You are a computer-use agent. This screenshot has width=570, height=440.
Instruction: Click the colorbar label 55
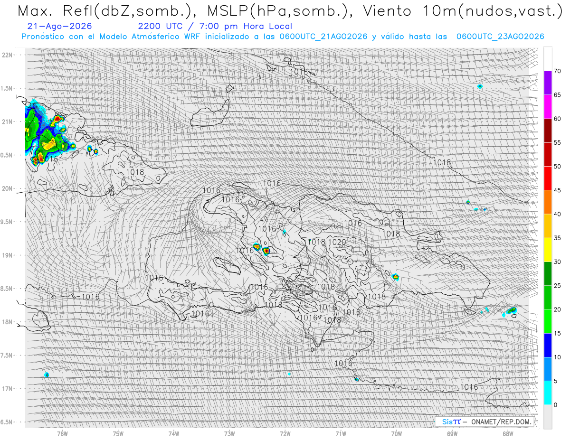[x=557, y=142]
